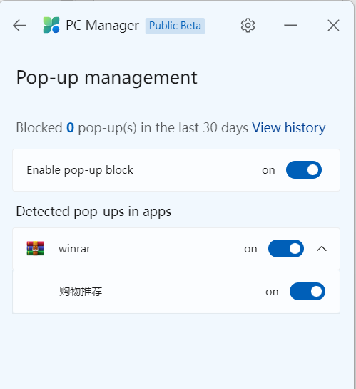Click the PC Manager logo icon
The image size is (356, 389).
(51, 25)
